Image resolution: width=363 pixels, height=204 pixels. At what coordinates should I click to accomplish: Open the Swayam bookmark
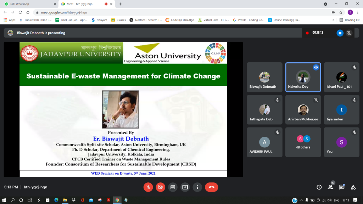(99, 20)
